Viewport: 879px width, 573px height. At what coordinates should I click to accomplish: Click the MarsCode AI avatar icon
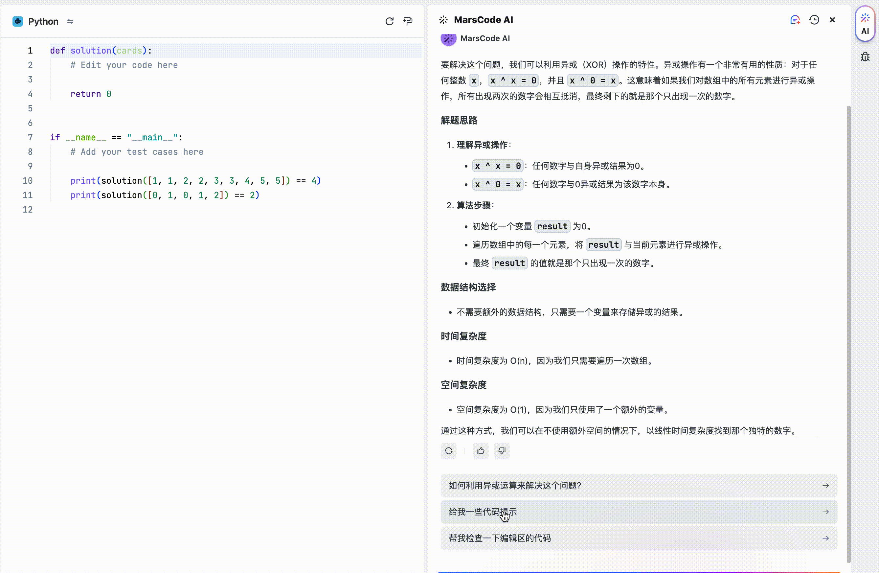pos(448,39)
